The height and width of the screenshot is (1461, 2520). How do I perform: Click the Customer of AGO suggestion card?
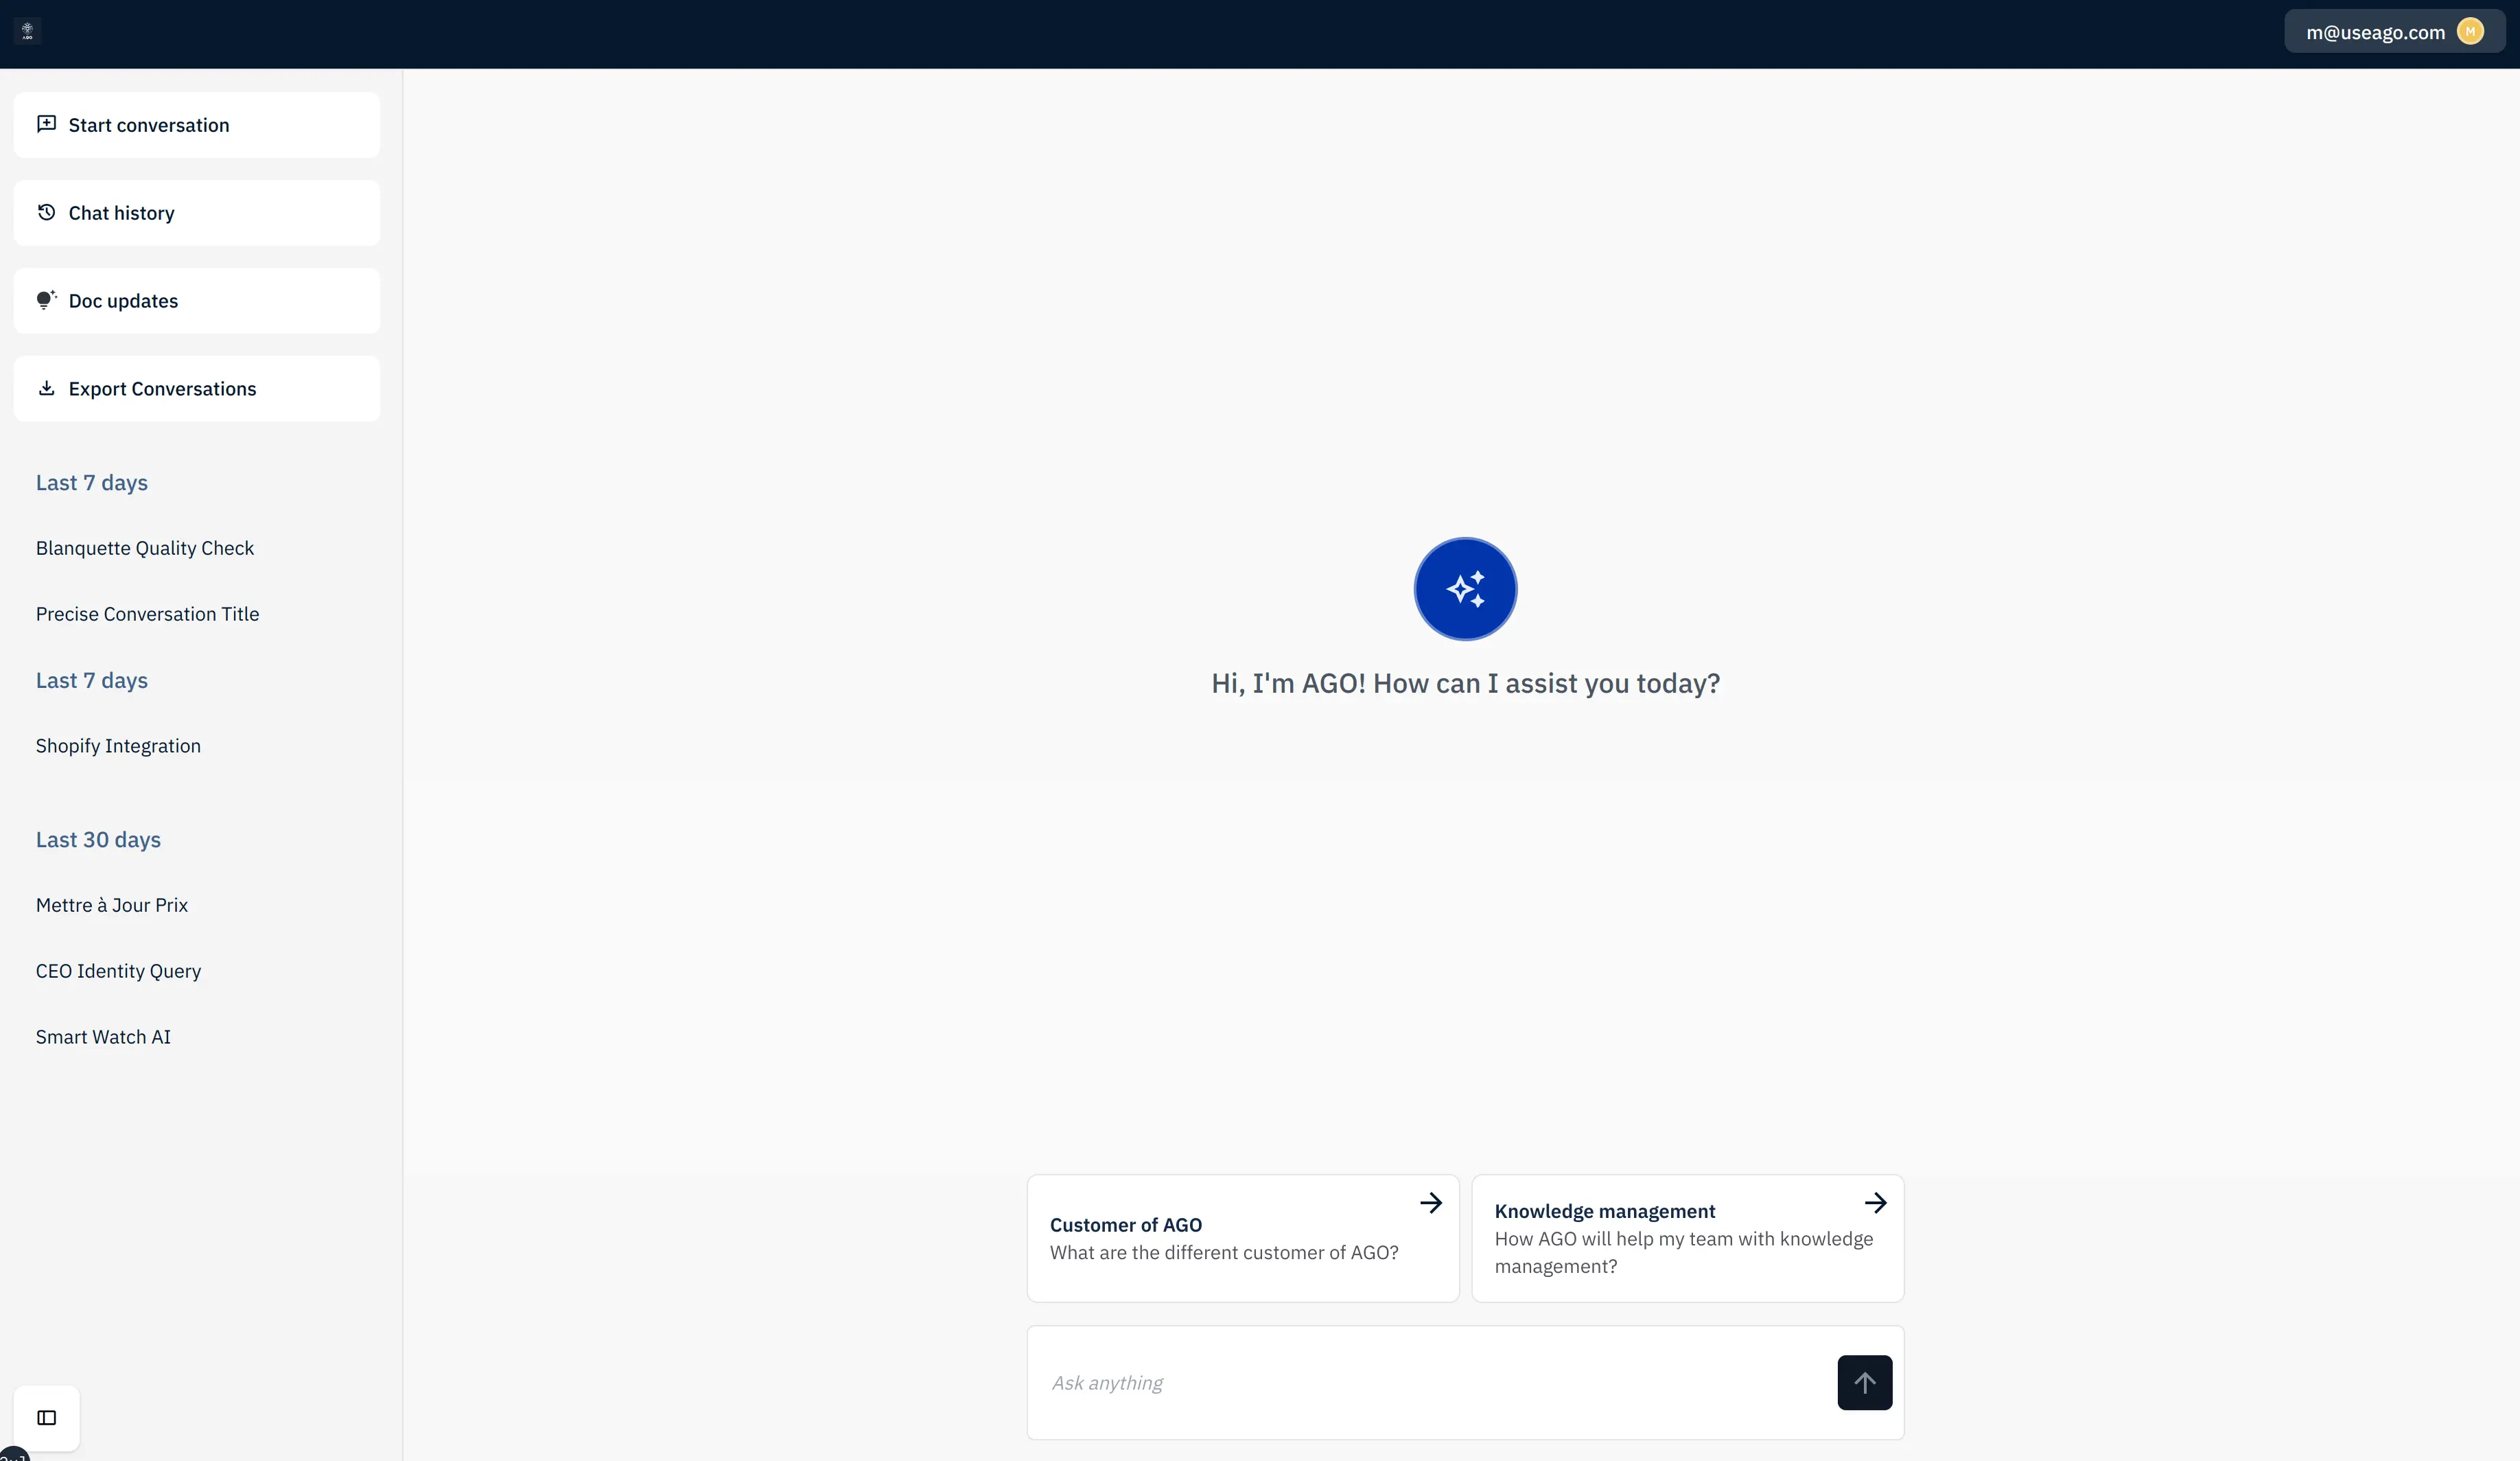point(1241,1236)
